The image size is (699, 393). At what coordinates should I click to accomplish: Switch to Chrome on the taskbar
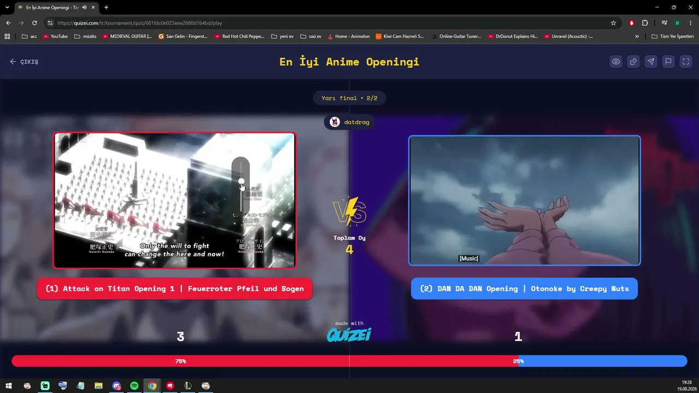coord(152,386)
